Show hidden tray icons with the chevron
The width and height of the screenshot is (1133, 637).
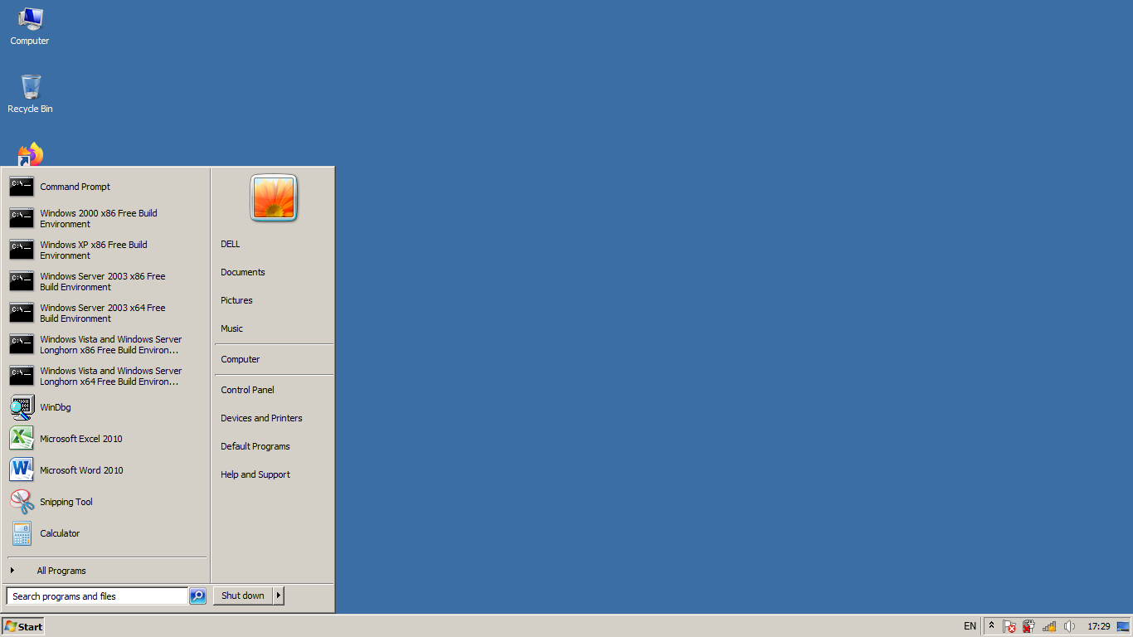tap(990, 626)
